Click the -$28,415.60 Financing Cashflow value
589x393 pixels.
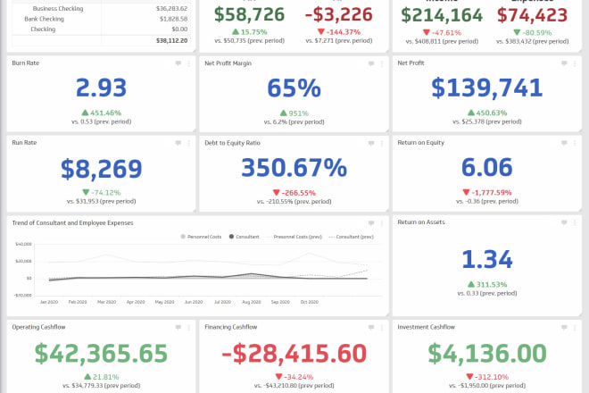(294, 354)
